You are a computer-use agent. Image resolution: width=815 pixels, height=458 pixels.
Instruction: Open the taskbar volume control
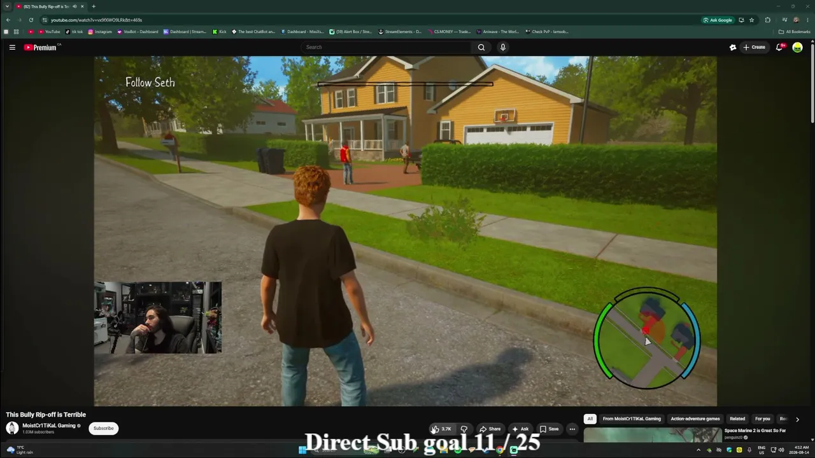click(x=781, y=450)
